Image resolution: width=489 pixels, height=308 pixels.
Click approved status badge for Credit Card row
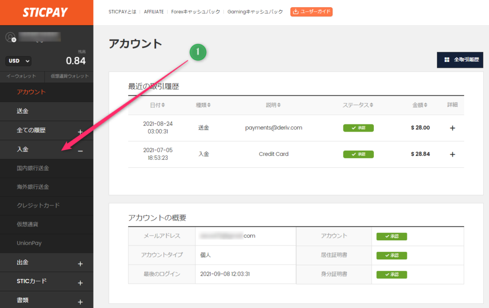358,154
